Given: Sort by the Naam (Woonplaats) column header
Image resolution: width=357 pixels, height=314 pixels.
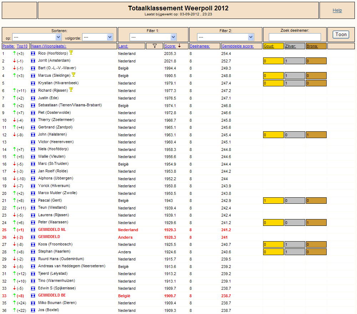Looking at the screenshot, I should pyautogui.click(x=49, y=46).
